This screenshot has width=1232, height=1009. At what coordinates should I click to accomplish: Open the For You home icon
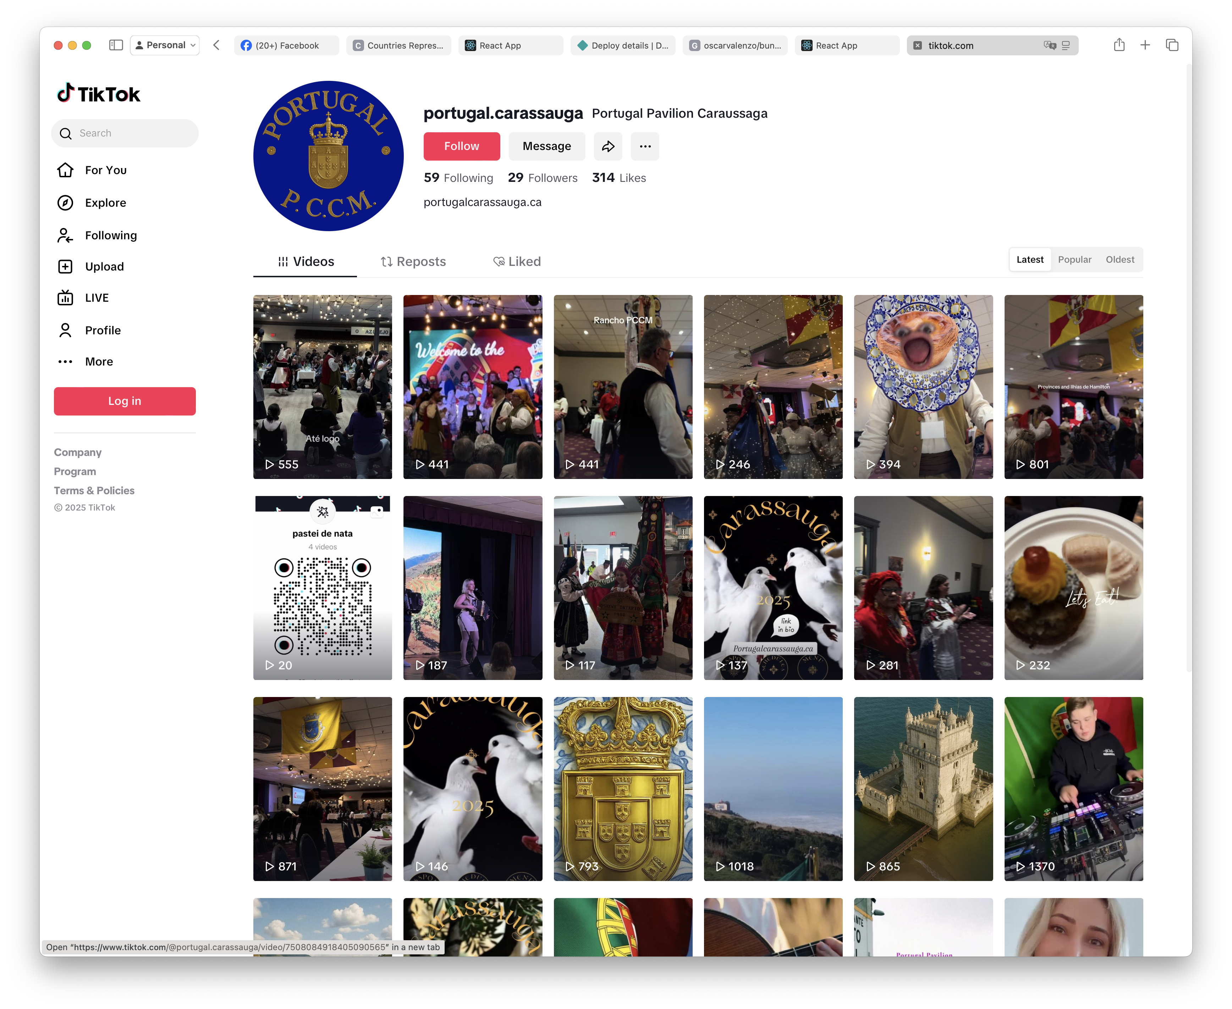click(66, 170)
